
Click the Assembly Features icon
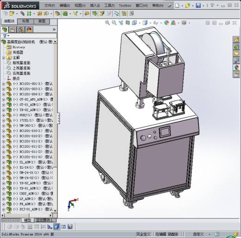(65, 13)
